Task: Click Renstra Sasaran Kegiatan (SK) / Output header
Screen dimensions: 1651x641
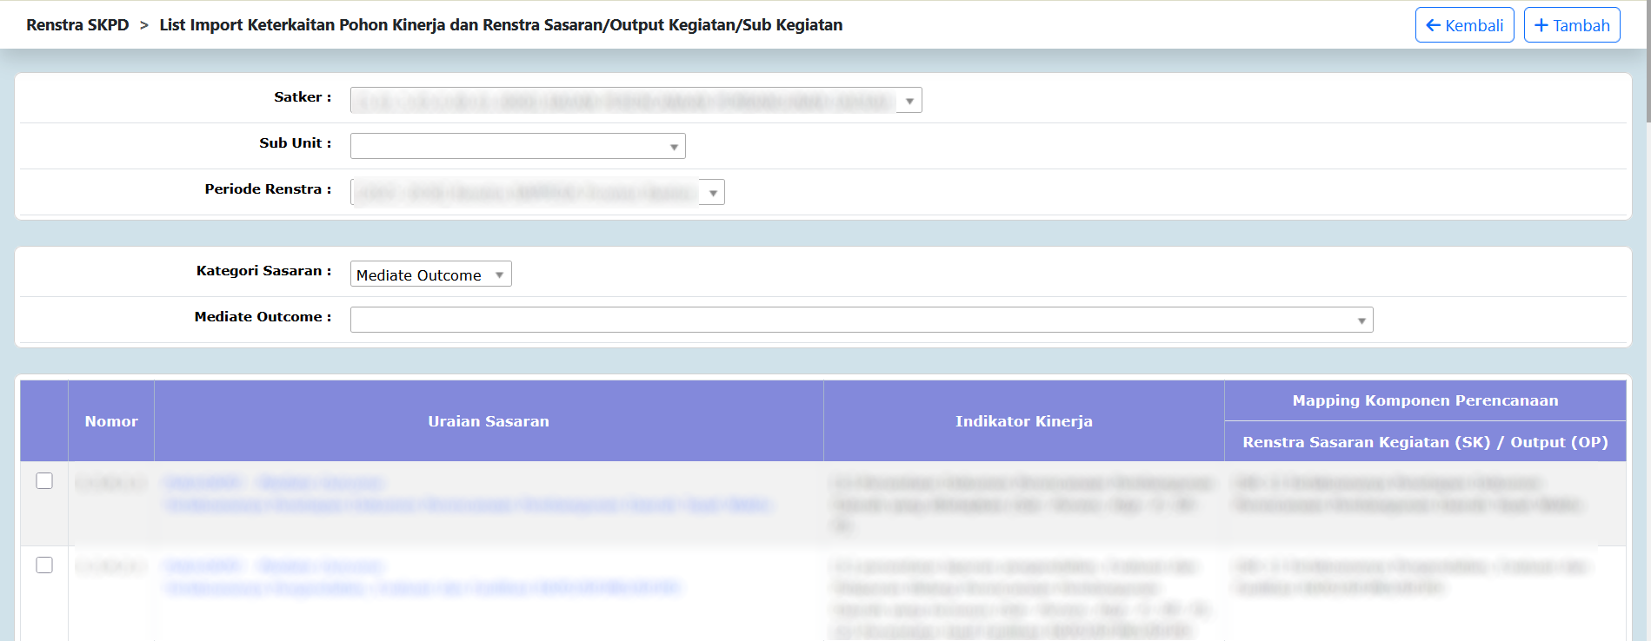Action: (1425, 442)
